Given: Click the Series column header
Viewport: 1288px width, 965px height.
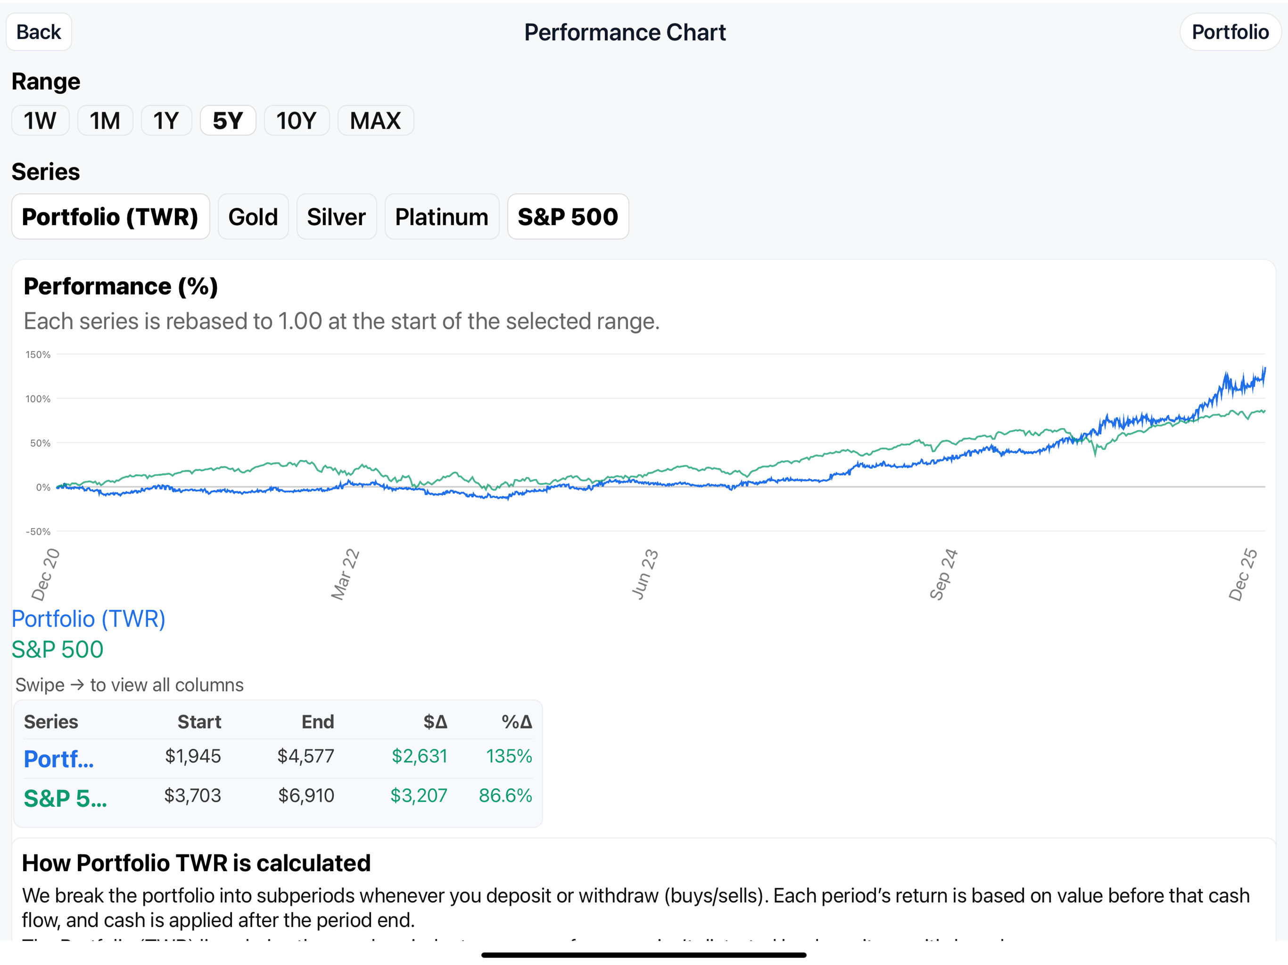Looking at the screenshot, I should click(x=50, y=722).
